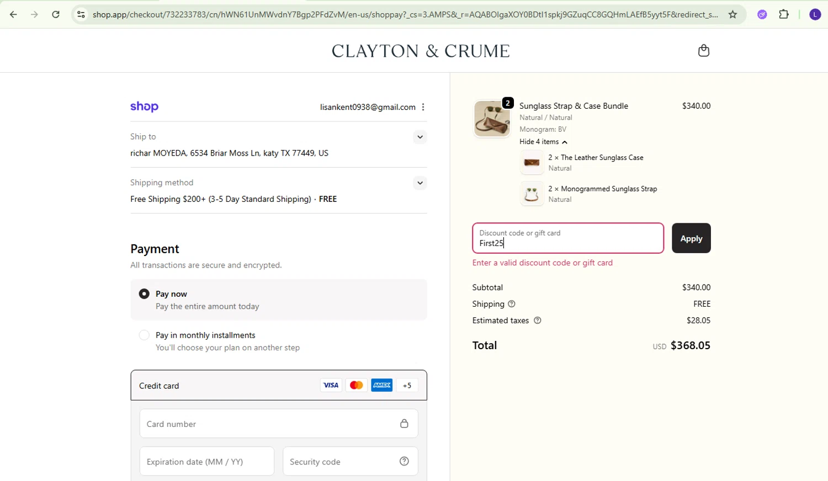828x481 pixels.
Task: Click the Estimated taxes value $28.05
Action: pos(698,320)
